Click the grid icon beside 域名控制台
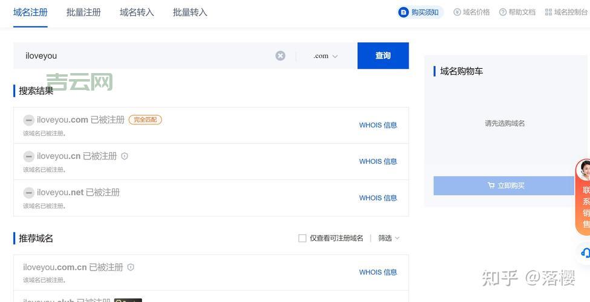590x302 pixels. (548, 12)
